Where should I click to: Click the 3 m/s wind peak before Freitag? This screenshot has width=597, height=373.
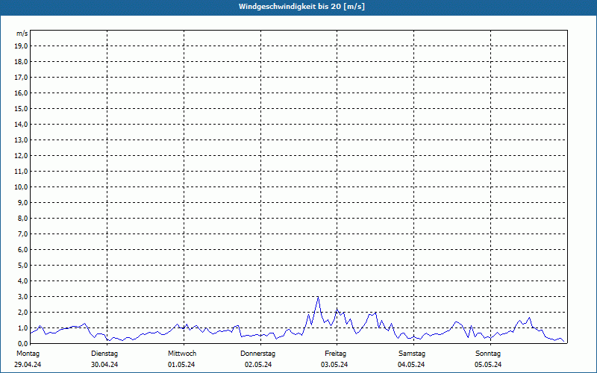(x=318, y=297)
